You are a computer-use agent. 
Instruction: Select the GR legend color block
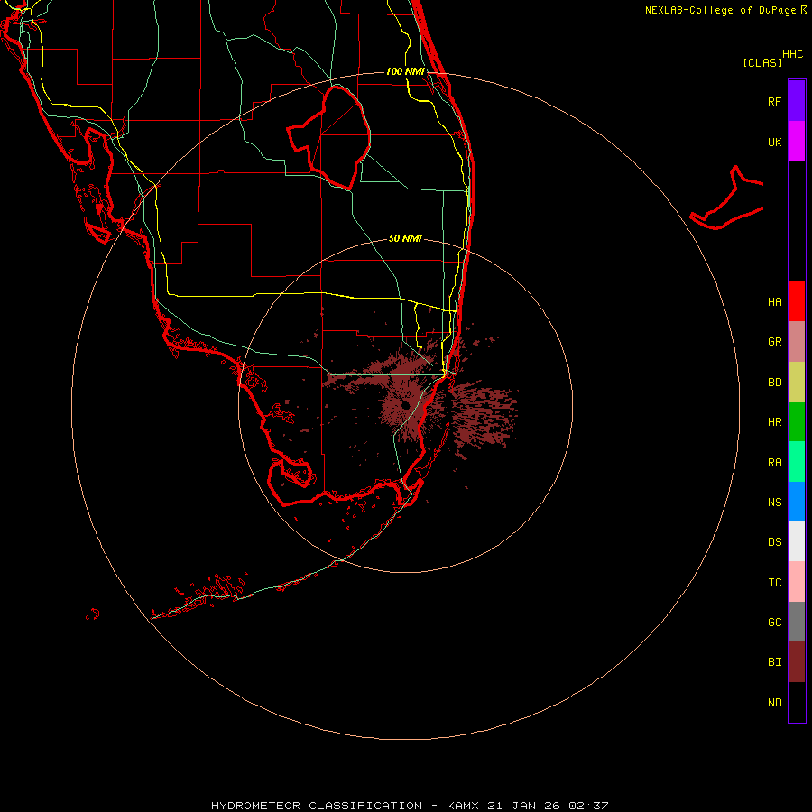797,342
